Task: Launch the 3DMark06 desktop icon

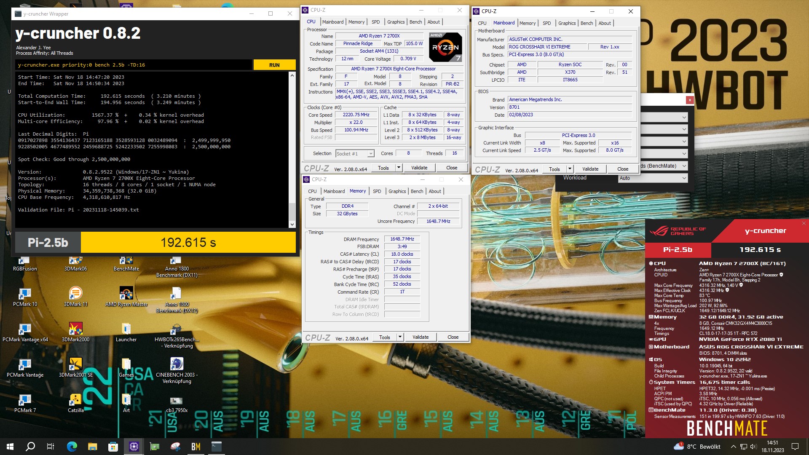Action: 75,263
